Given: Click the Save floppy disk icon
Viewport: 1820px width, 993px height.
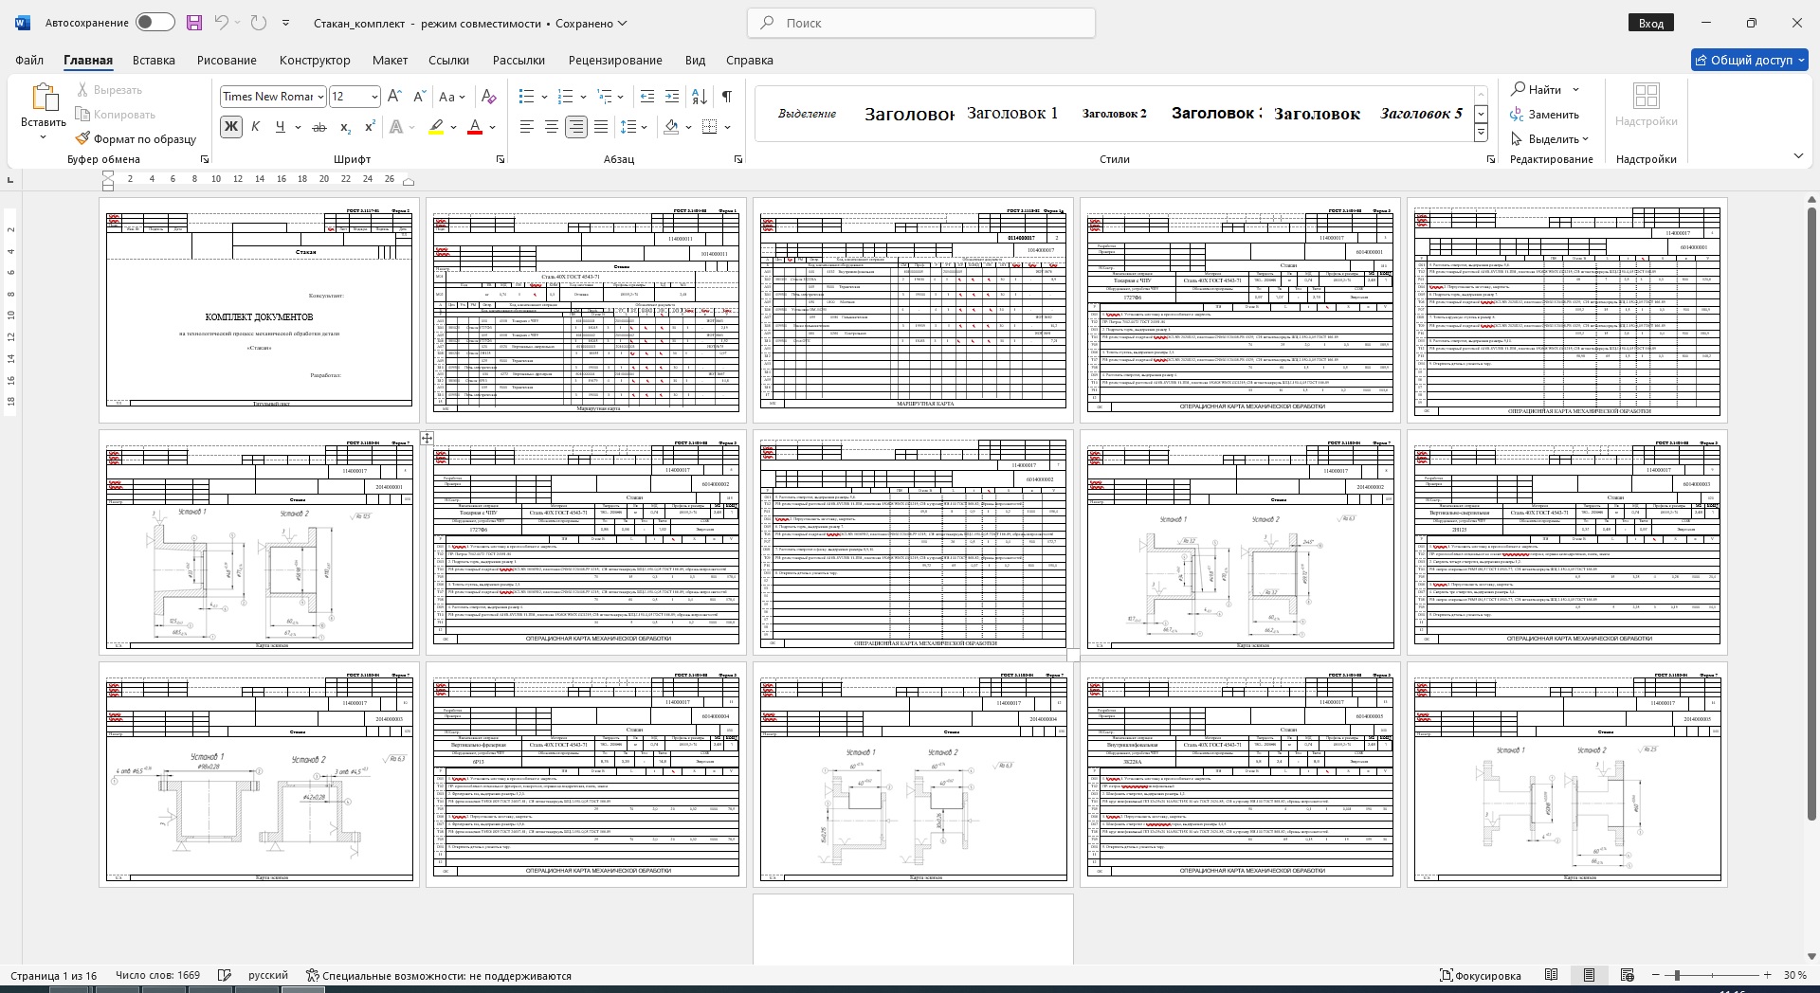Looking at the screenshot, I should click(194, 23).
